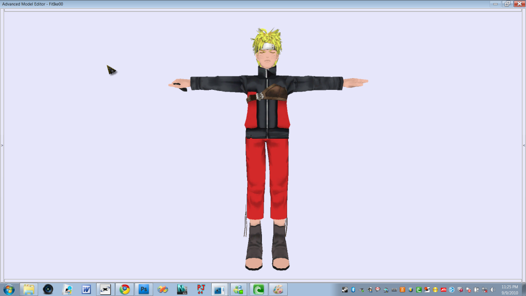Click the orange Avast tray icon
This screenshot has height=296, width=526.
pos(402,290)
